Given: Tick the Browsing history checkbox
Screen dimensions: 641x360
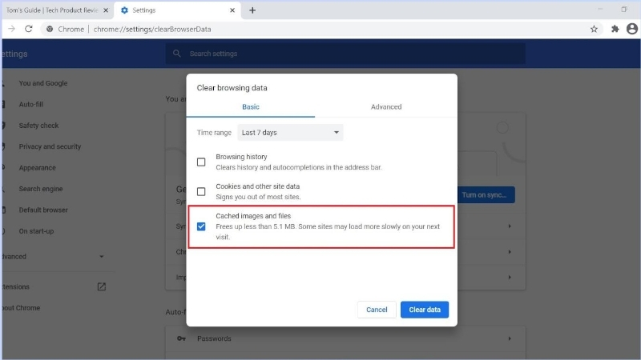Looking at the screenshot, I should point(201,162).
